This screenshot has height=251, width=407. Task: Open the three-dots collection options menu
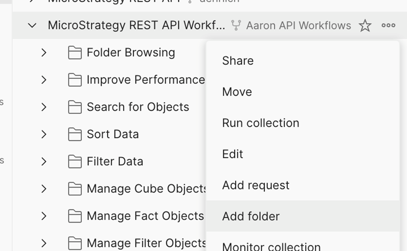pos(388,26)
